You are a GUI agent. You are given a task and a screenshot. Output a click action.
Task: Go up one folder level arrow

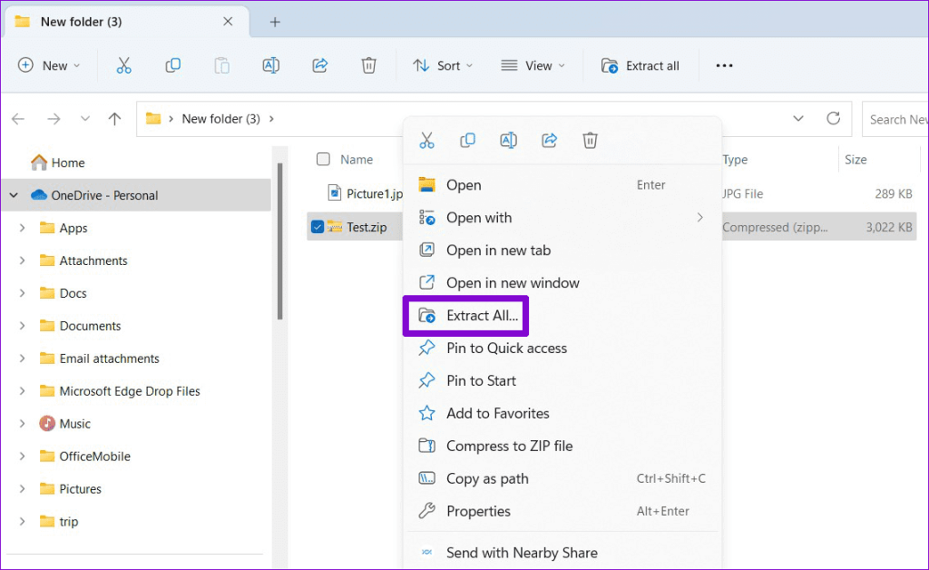coord(115,119)
